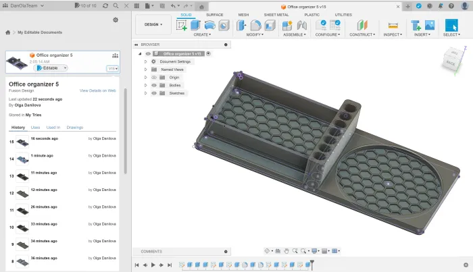Open the V15 version dropdown
Screen dimensions: 473x272
point(112,68)
